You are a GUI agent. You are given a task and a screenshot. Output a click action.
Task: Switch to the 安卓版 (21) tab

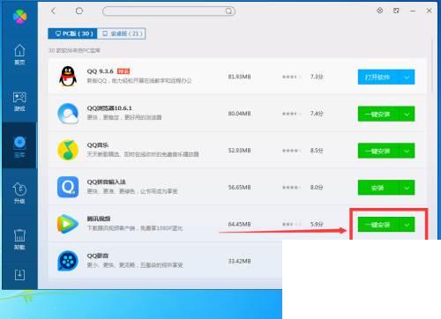pos(121,33)
